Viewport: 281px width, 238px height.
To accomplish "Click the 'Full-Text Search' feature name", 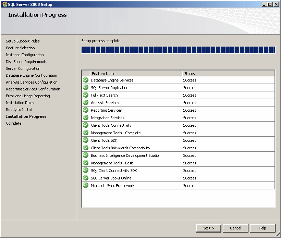I will click(104, 95).
